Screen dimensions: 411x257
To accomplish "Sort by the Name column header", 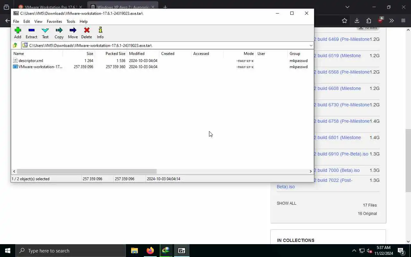I will (x=37, y=54).
